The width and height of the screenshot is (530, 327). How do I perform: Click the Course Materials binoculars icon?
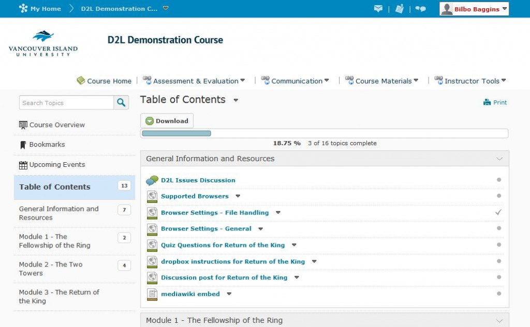coord(349,80)
